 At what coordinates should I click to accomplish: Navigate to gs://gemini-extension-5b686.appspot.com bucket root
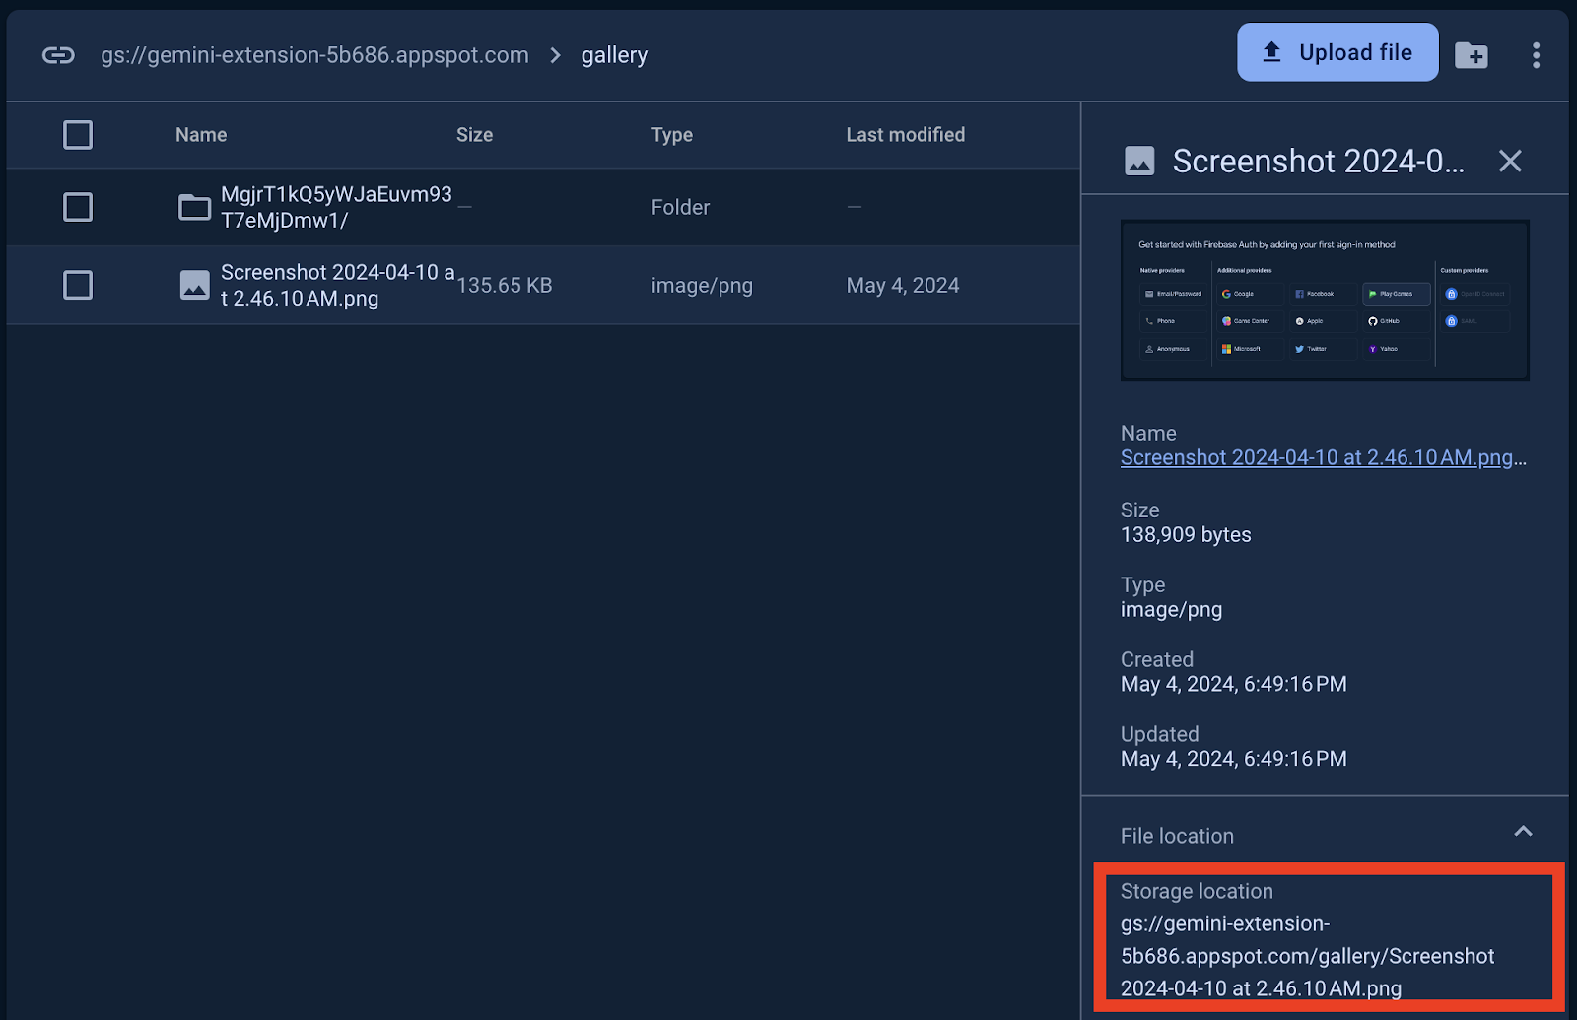(314, 55)
